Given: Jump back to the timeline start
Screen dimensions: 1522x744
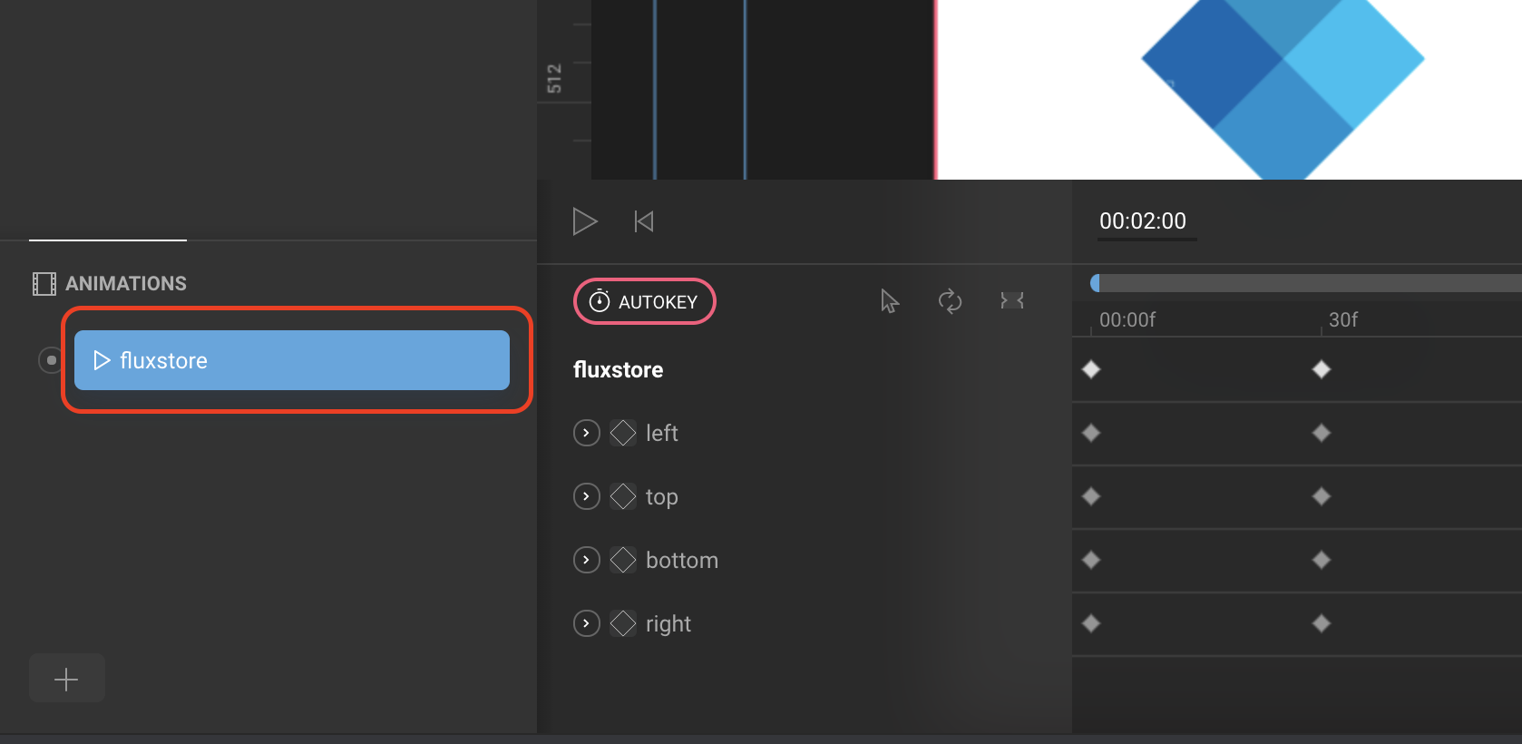Looking at the screenshot, I should 644,221.
